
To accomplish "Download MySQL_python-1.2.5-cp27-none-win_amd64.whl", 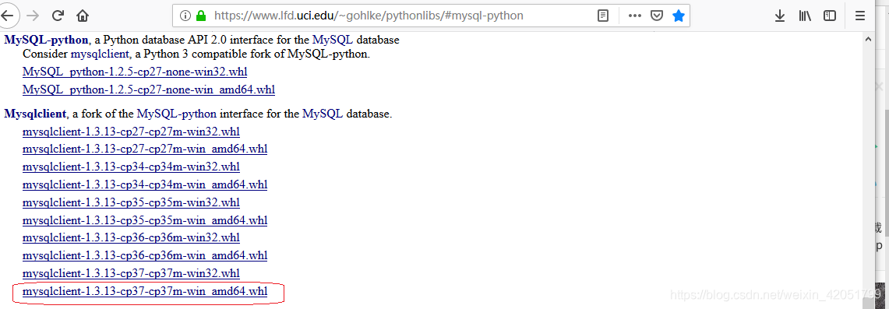I will [x=149, y=90].
